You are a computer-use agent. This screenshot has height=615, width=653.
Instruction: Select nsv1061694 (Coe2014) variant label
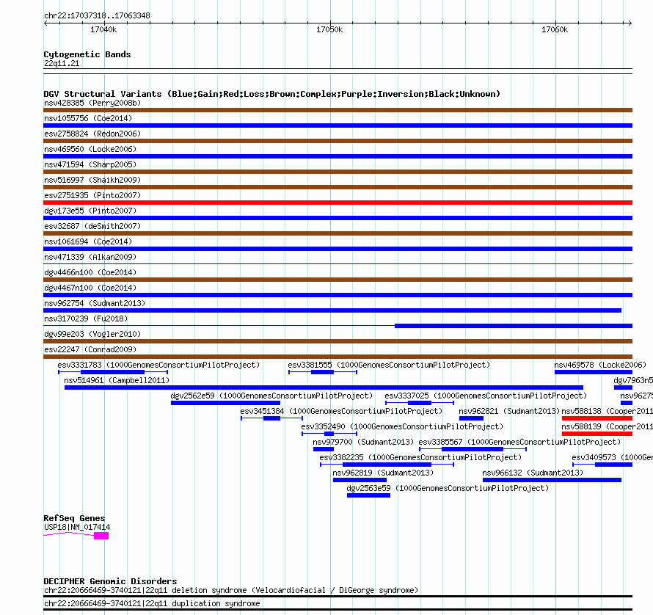click(x=88, y=241)
